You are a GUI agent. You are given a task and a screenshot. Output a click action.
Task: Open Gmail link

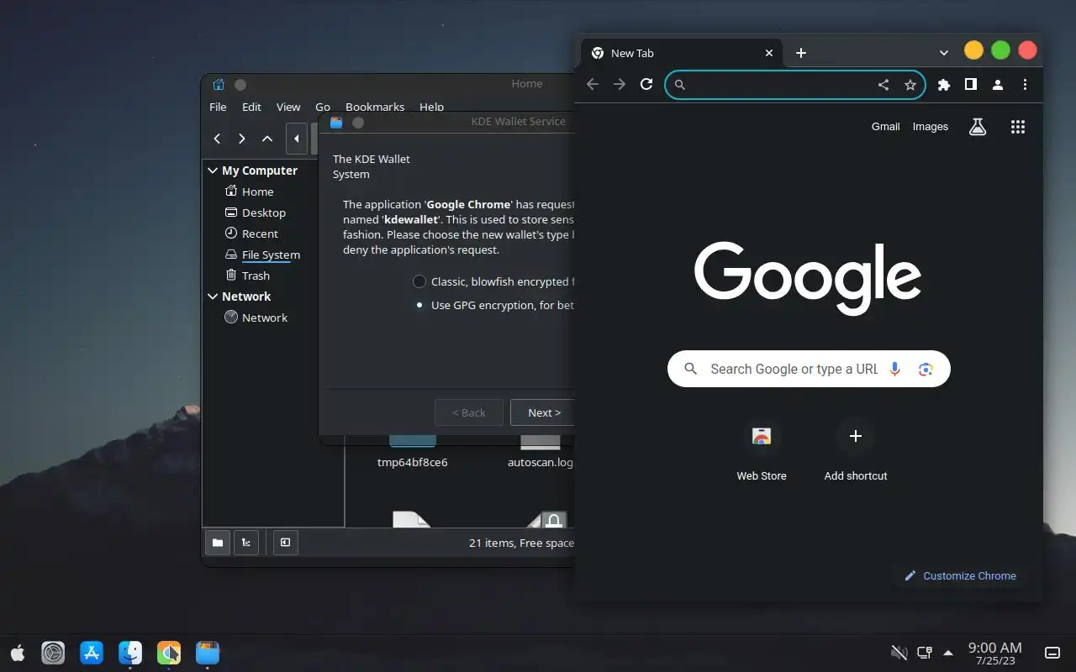point(885,127)
